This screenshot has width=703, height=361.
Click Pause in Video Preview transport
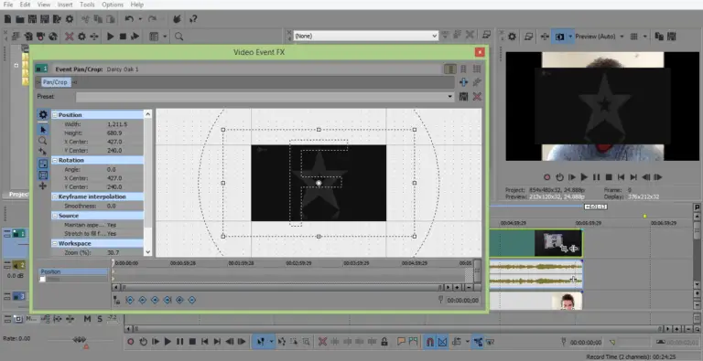pos(596,177)
